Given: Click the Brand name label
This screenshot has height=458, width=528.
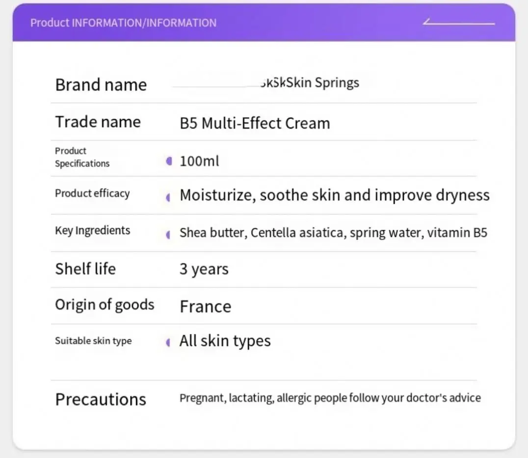Looking at the screenshot, I should (x=101, y=85).
